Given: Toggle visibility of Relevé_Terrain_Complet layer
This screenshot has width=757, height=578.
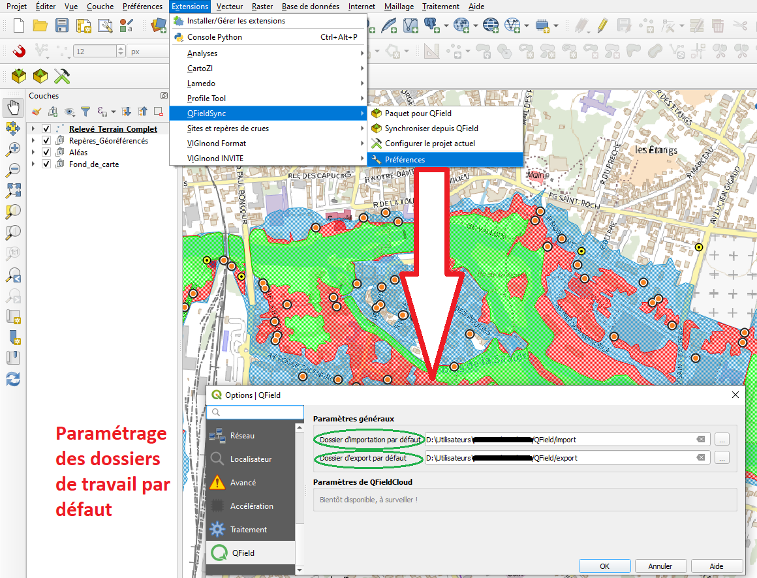Looking at the screenshot, I should pyautogui.click(x=46, y=129).
